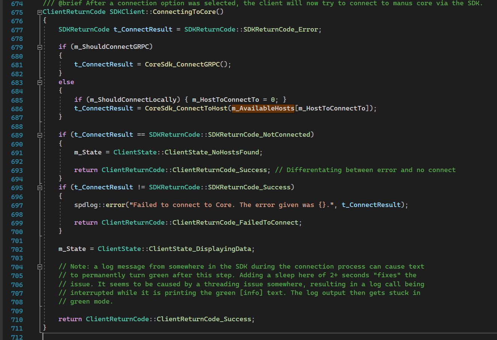Collapse the comment block at line 704
The image size is (497, 340).
[39, 267]
